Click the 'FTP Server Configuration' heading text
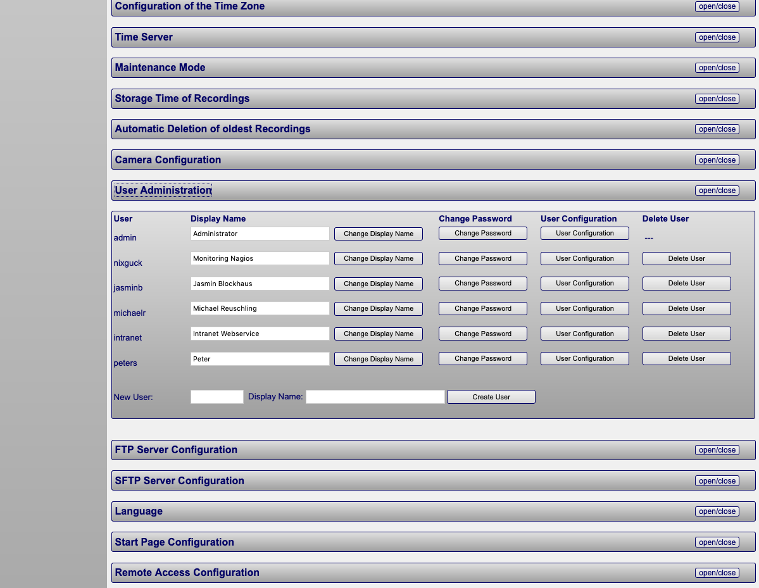This screenshot has height=588, width=759. 176,449
